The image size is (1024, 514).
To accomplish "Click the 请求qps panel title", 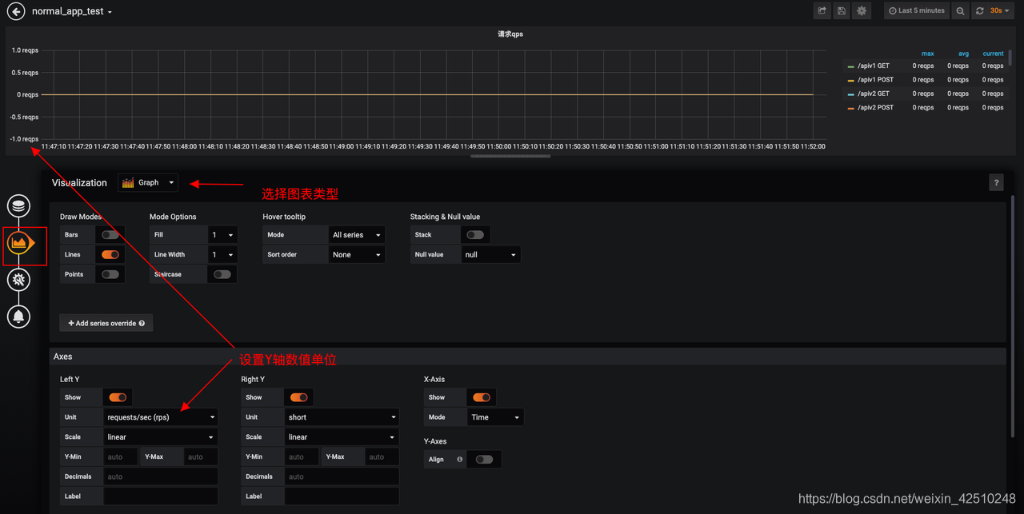I will point(510,34).
